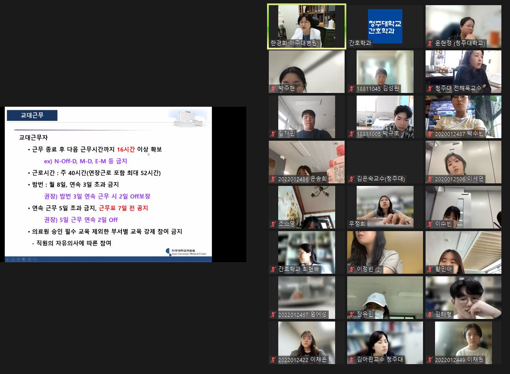Screen dimensions: 510x374
Task: Open the more options icon in slideshow controls
Action: [35, 260]
